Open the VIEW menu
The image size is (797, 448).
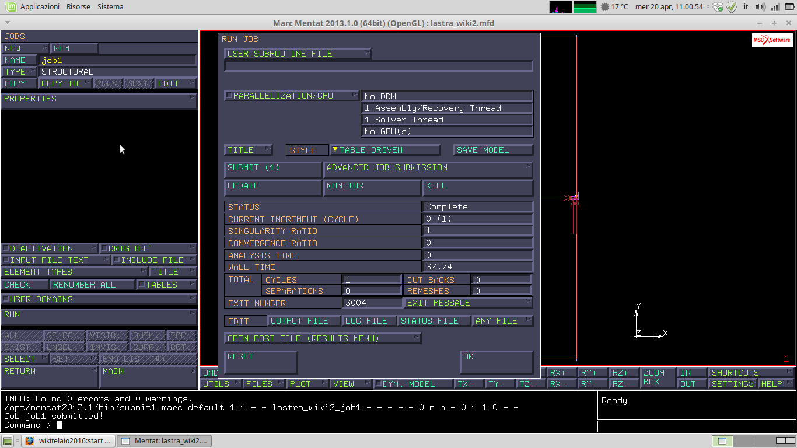(x=351, y=384)
